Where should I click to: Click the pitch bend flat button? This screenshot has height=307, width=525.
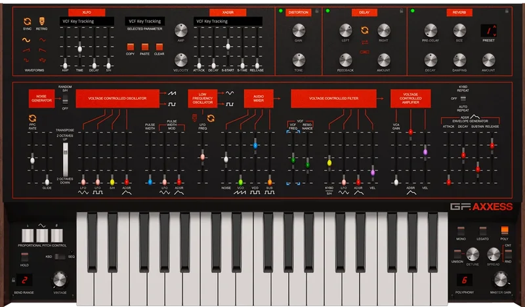click(x=28, y=235)
